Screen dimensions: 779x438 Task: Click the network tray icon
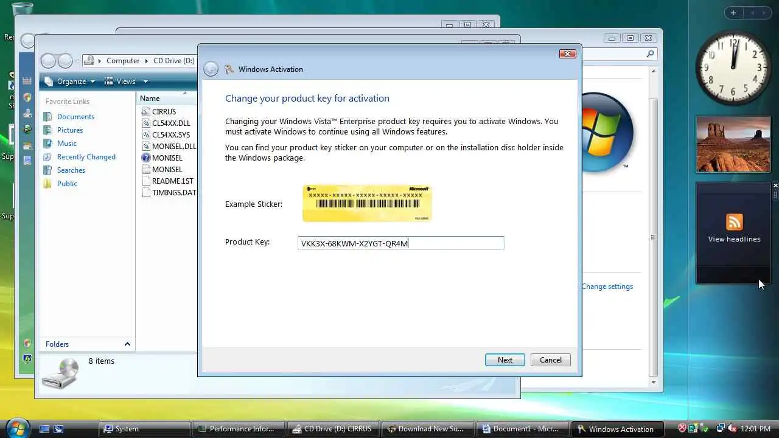click(721, 429)
